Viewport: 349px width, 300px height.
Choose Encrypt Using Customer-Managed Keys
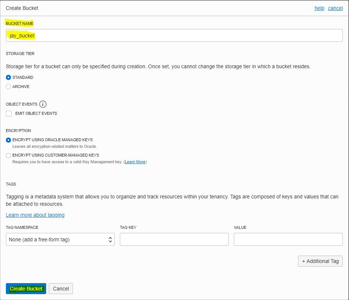pos(8,155)
